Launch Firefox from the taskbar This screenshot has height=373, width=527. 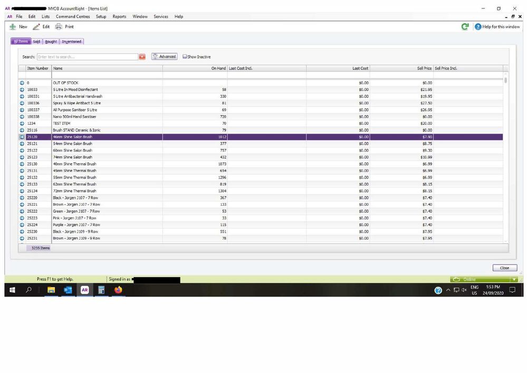118,290
